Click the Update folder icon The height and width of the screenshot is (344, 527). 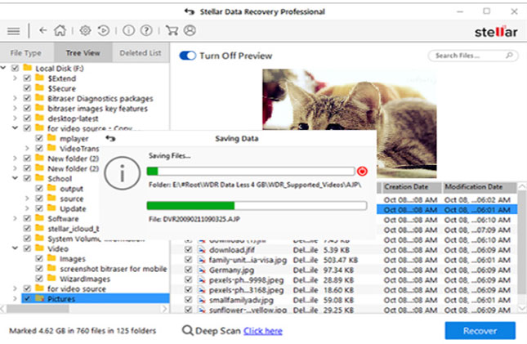point(51,208)
